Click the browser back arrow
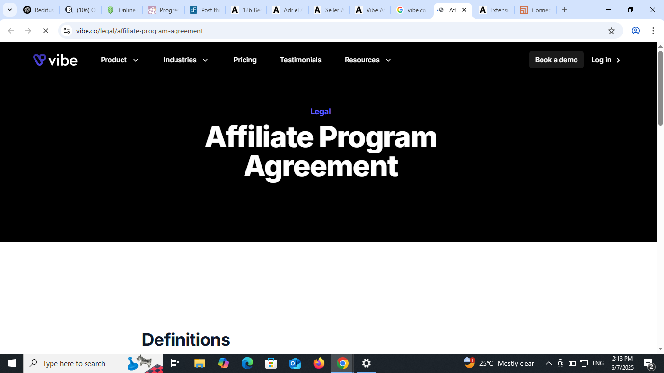664x373 pixels. coord(11,31)
